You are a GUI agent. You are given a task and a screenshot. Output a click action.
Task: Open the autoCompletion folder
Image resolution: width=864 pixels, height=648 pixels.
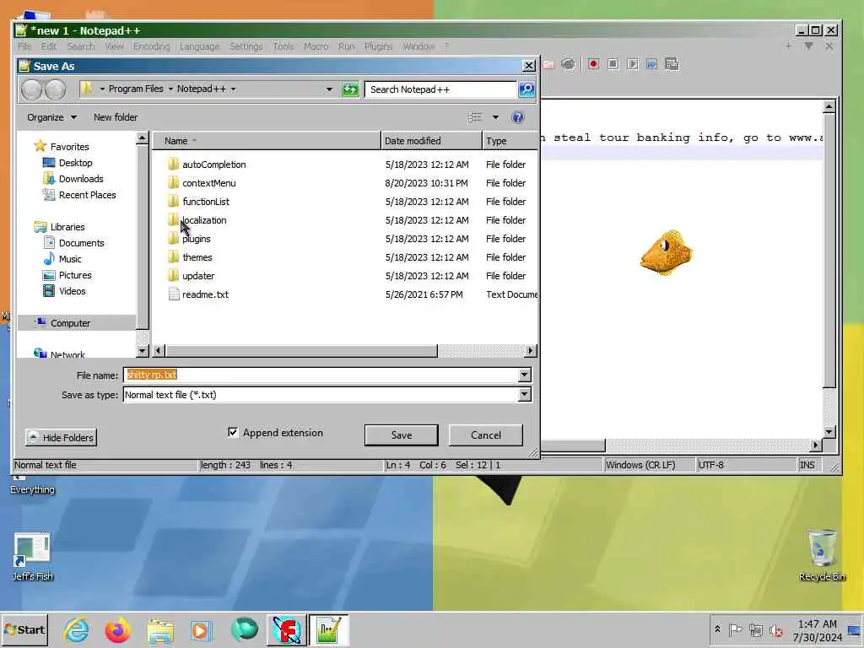(x=213, y=165)
